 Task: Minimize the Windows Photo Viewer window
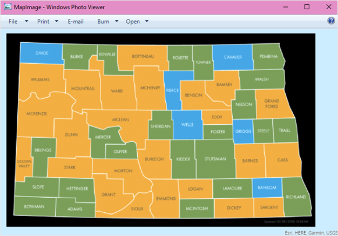click(x=282, y=7)
